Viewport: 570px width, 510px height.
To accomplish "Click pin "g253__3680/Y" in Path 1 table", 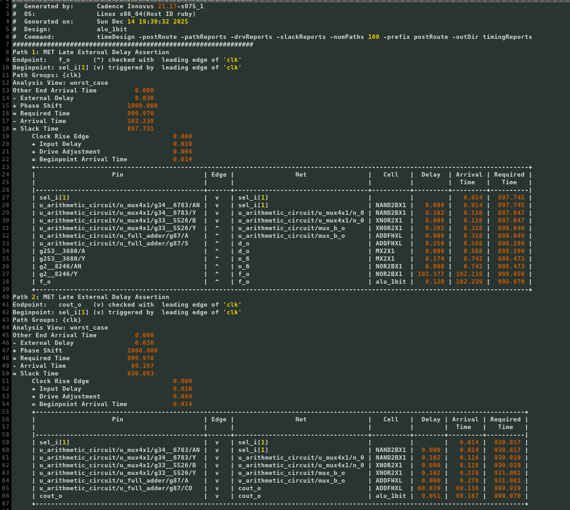I will 62,258.
